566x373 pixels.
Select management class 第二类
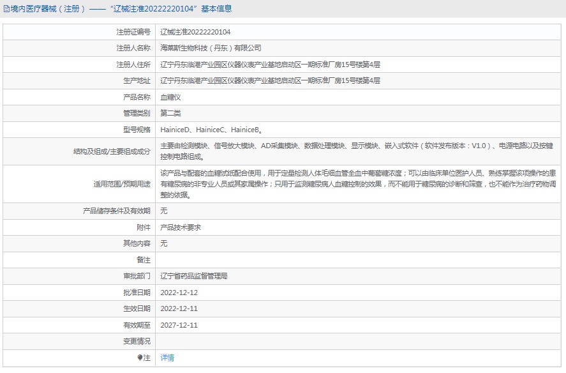coord(170,113)
